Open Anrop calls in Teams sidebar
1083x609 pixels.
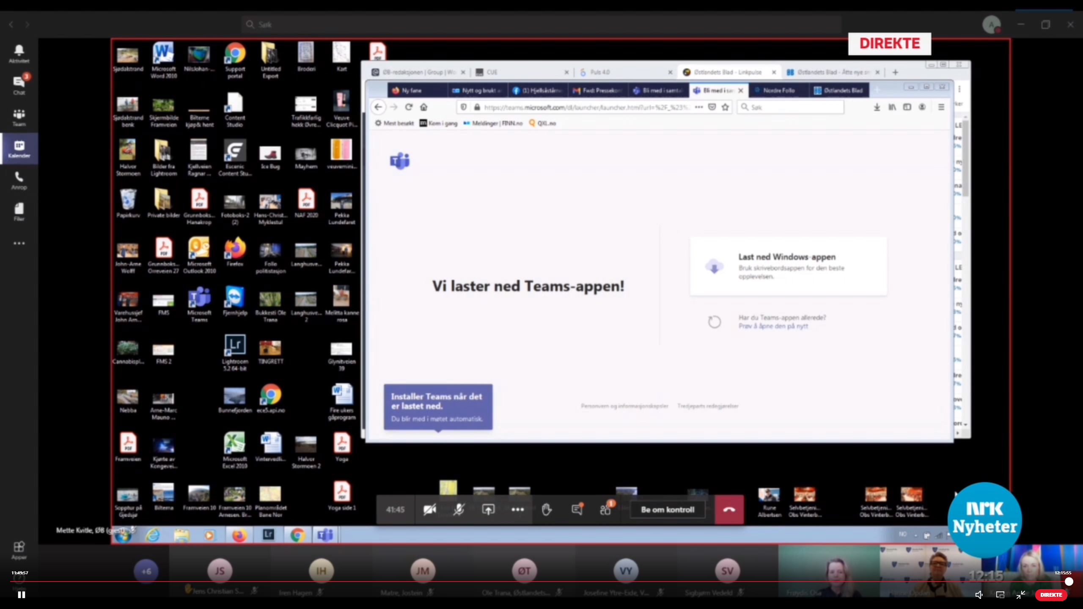pyautogui.click(x=19, y=180)
